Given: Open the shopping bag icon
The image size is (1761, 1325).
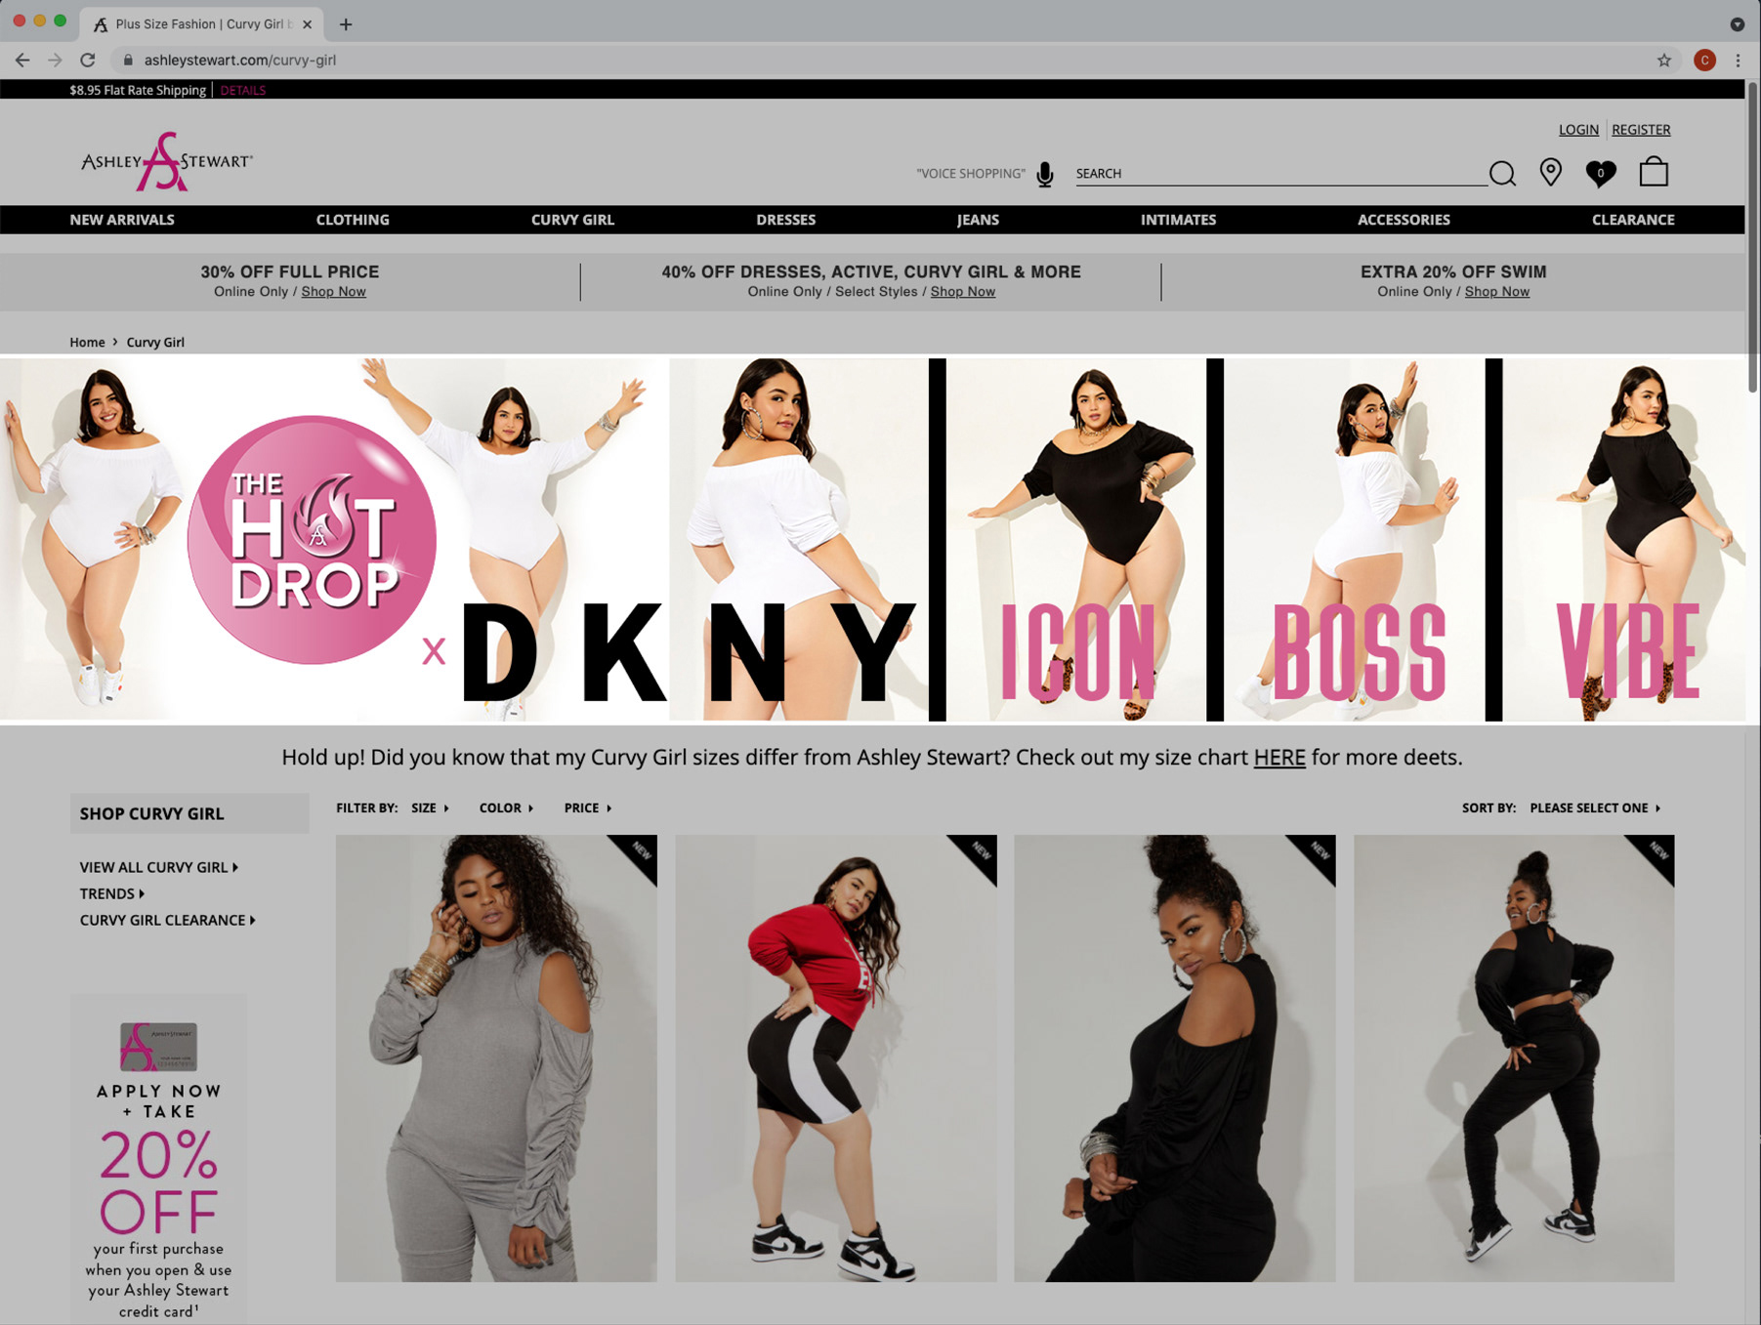Looking at the screenshot, I should 1654,172.
